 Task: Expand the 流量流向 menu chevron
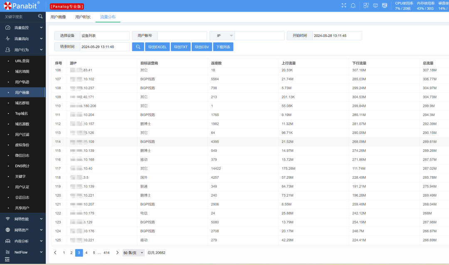click(x=41, y=39)
